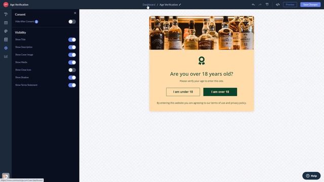Open the color palette sidebar icon
The height and width of the screenshot is (182, 324).
(x=6, y=31)
